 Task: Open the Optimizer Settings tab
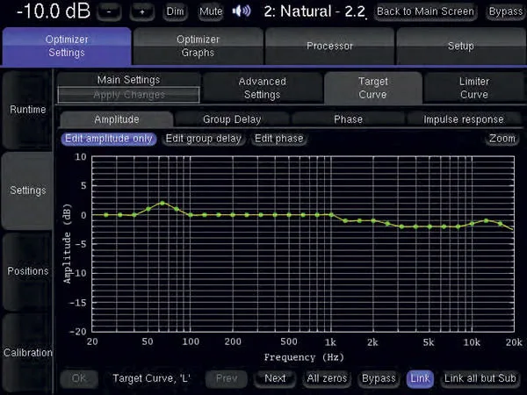pos(67,46)
